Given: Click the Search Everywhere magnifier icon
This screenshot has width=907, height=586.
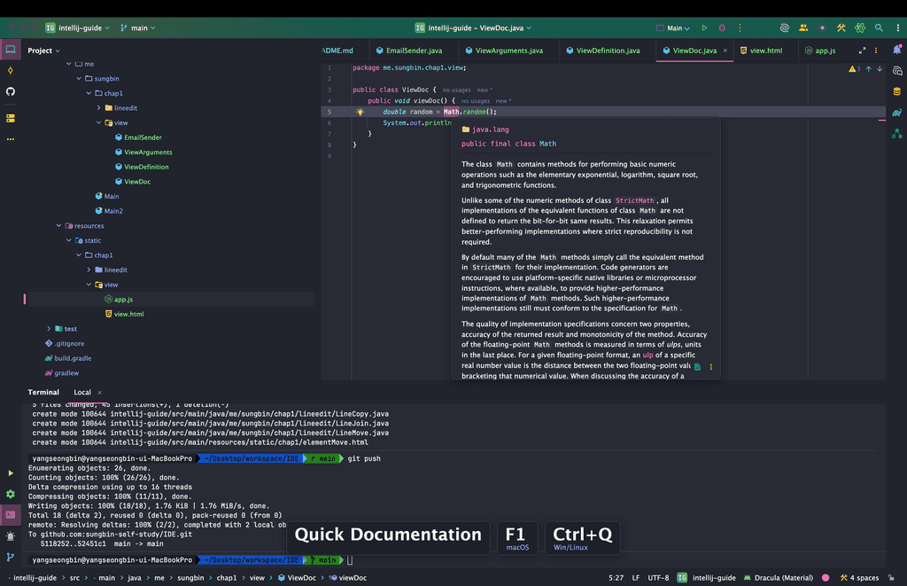Looking at the screenshot, I should [x=879, y=28].
